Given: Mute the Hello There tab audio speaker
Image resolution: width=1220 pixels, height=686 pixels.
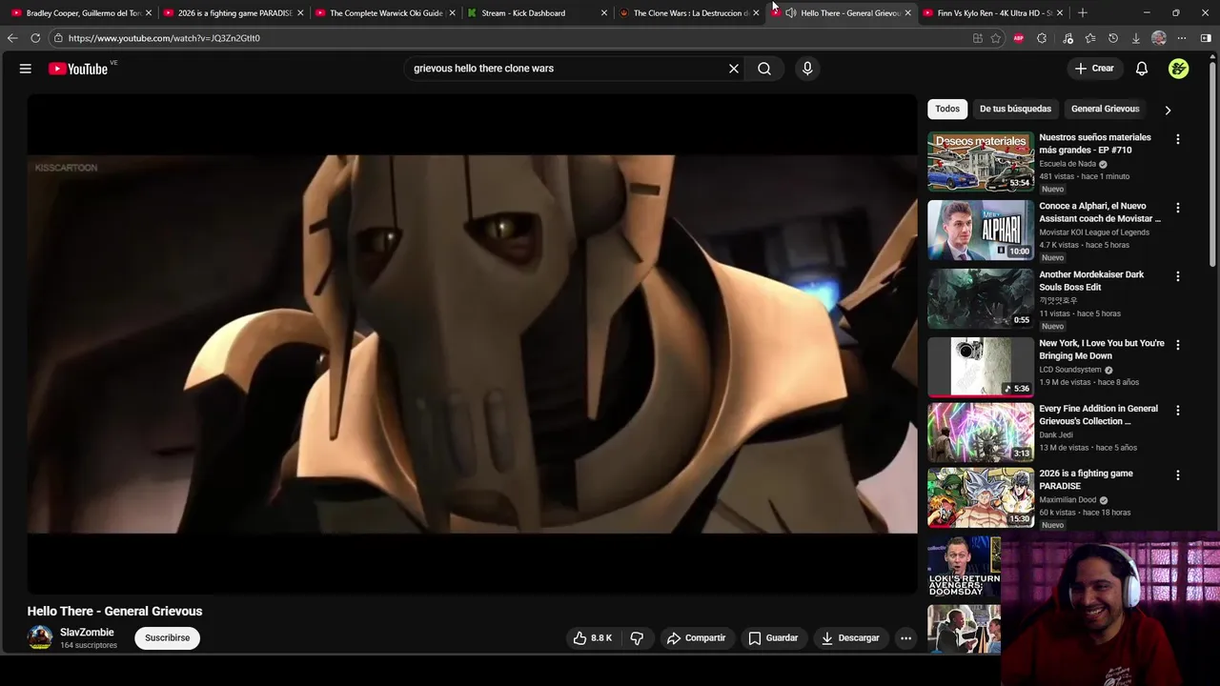Looking at the screenshot, I should [x=791, y=13].
